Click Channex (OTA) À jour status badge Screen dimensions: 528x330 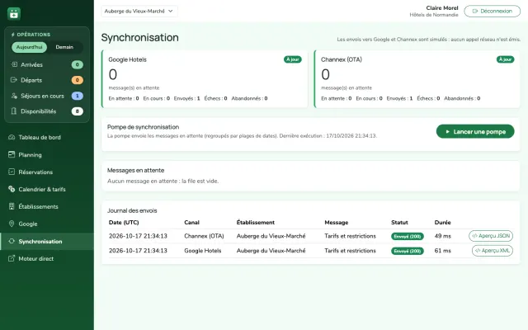click(x=505, y=59)
